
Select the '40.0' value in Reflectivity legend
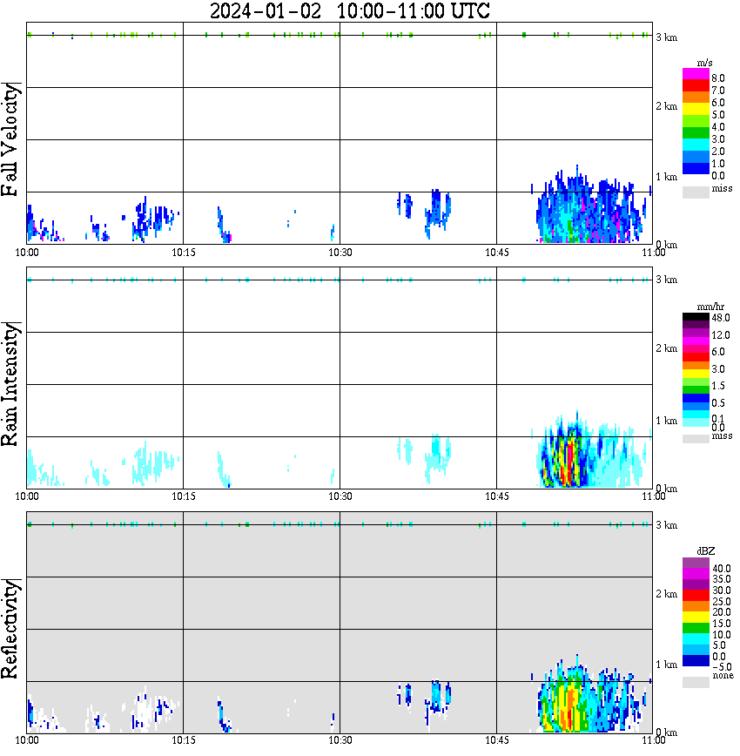pyautogui.click(x=721, y=569)
